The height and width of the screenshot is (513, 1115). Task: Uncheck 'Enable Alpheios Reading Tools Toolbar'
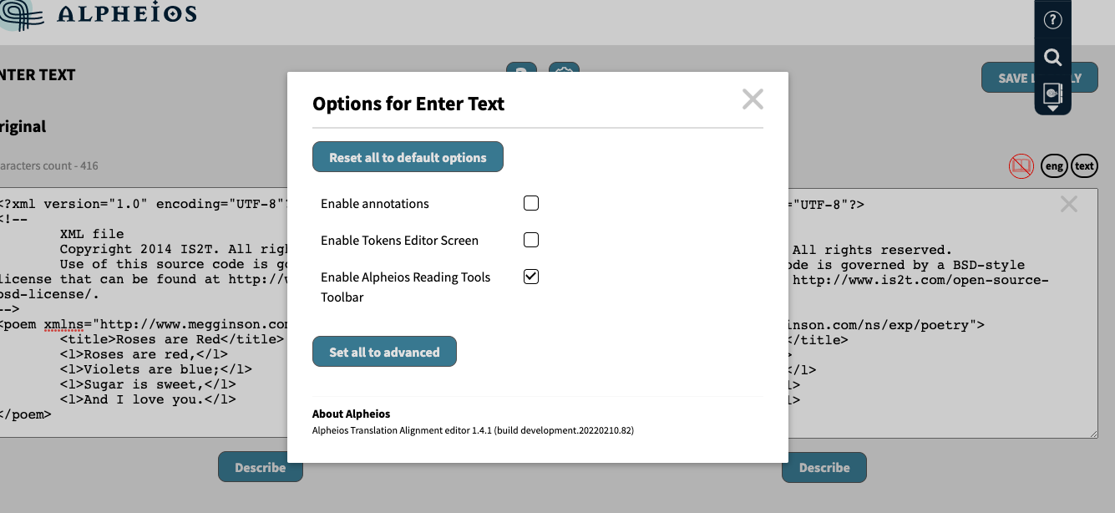click(x=531, y=277)
